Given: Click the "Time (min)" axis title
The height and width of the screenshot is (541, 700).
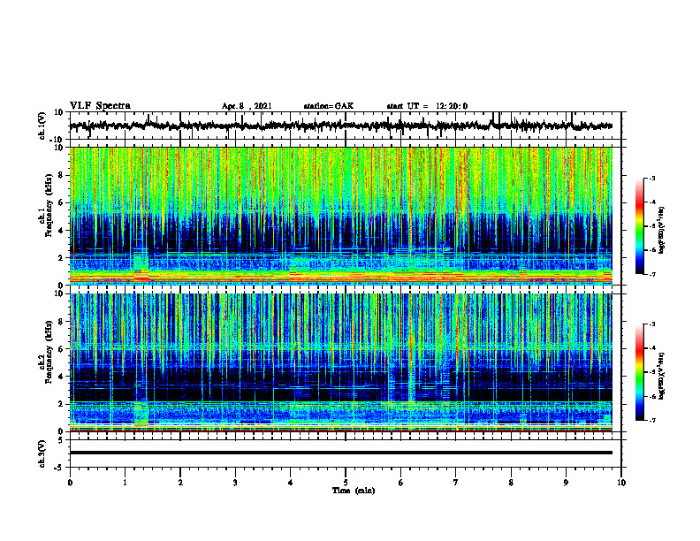Looking at the screenshot, I should [354, 491].
